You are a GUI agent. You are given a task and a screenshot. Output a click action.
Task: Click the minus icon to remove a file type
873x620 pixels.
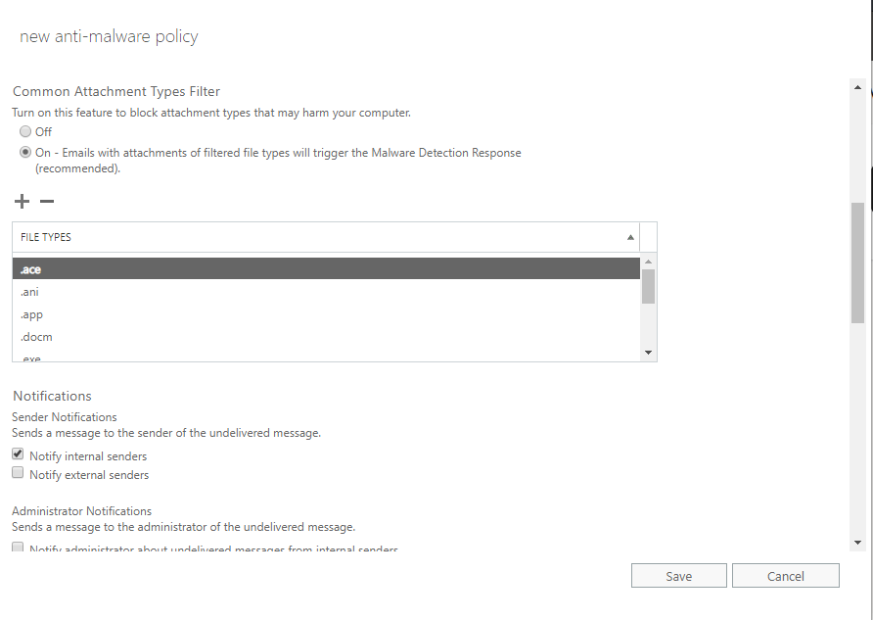(45, 201)
